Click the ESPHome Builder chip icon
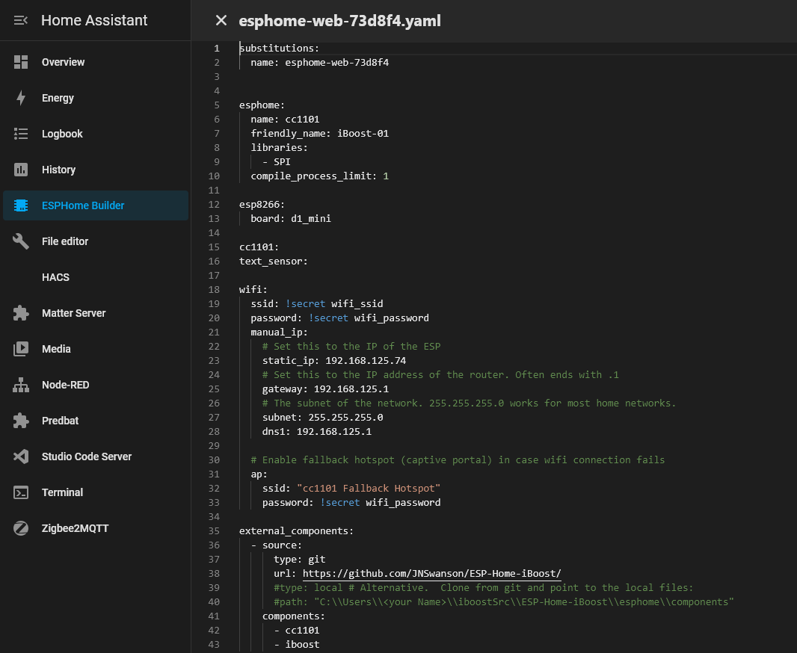The image size is (797, 653). tap(21, 205)
